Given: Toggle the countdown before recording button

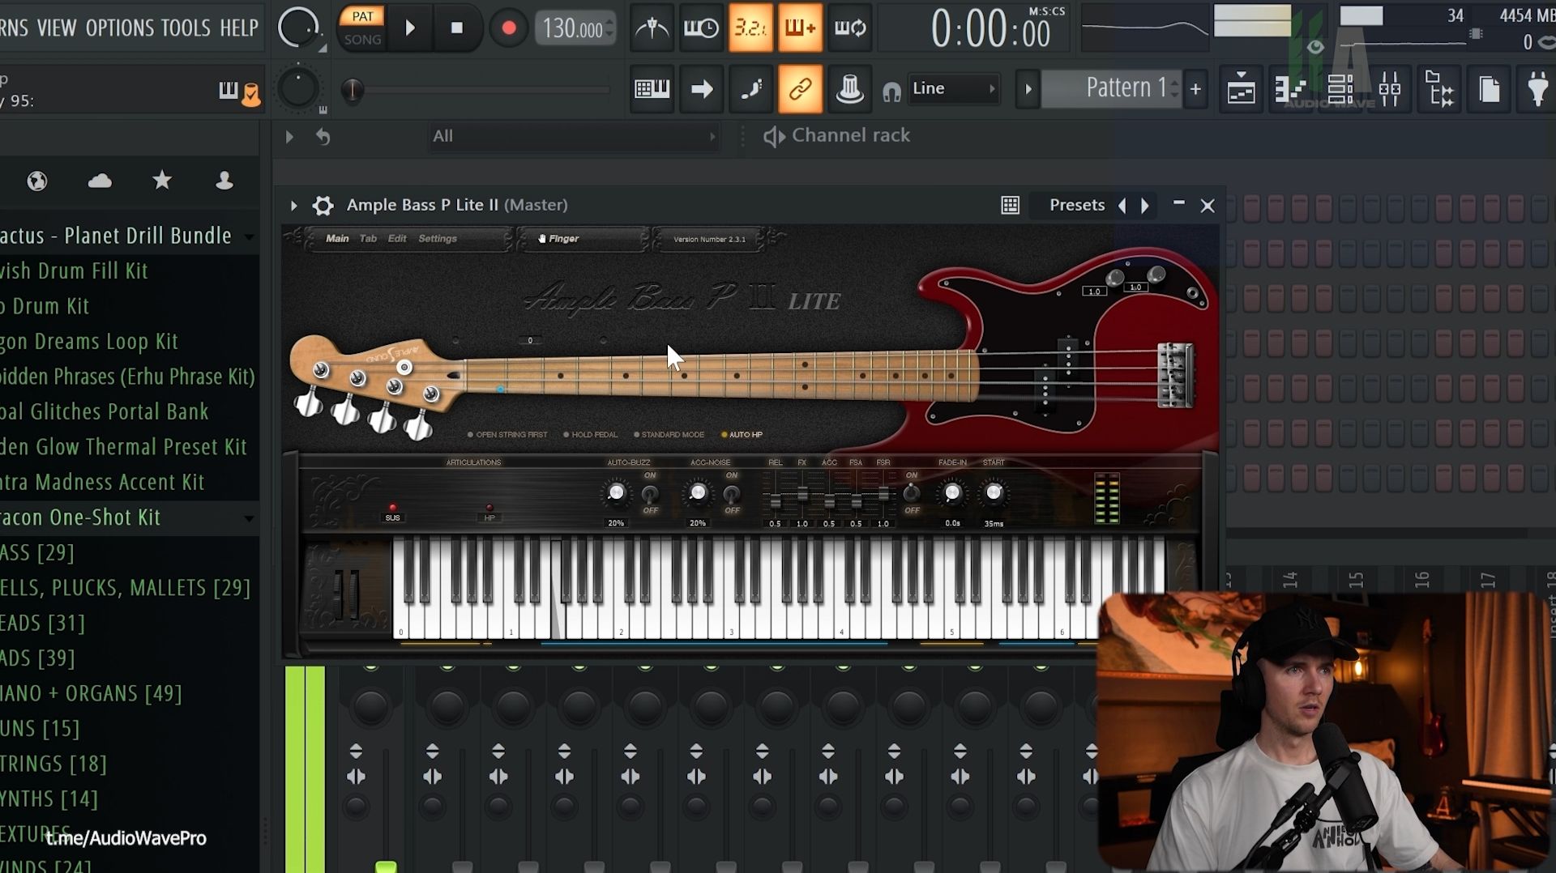Looking at the screenshot, I should (750, 28).
